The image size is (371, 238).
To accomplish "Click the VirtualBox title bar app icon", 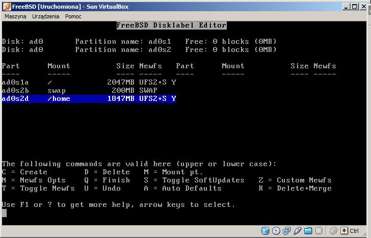I will 7,7.
